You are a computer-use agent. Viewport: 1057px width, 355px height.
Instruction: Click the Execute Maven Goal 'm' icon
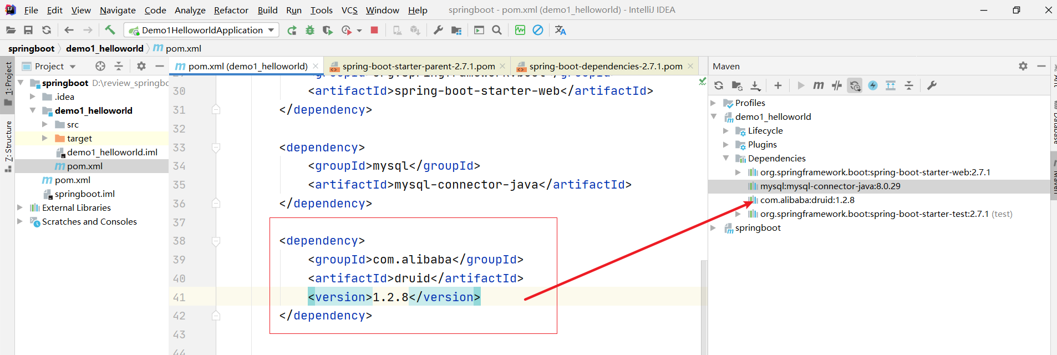point(818,85)
